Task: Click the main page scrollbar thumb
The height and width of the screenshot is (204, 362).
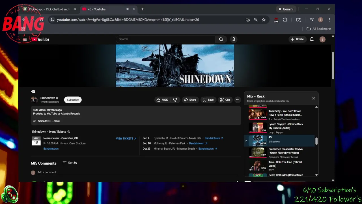Action: point(333,65)
